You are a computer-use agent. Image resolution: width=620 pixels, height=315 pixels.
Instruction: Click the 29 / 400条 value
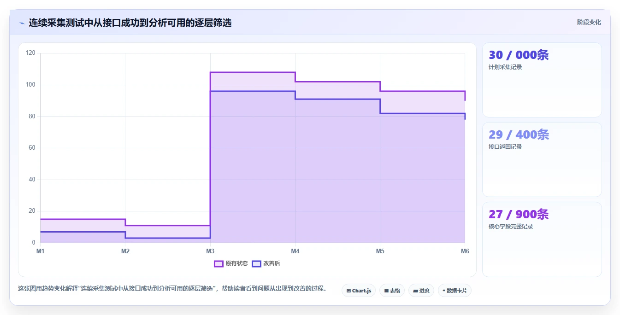coord(519,135)
